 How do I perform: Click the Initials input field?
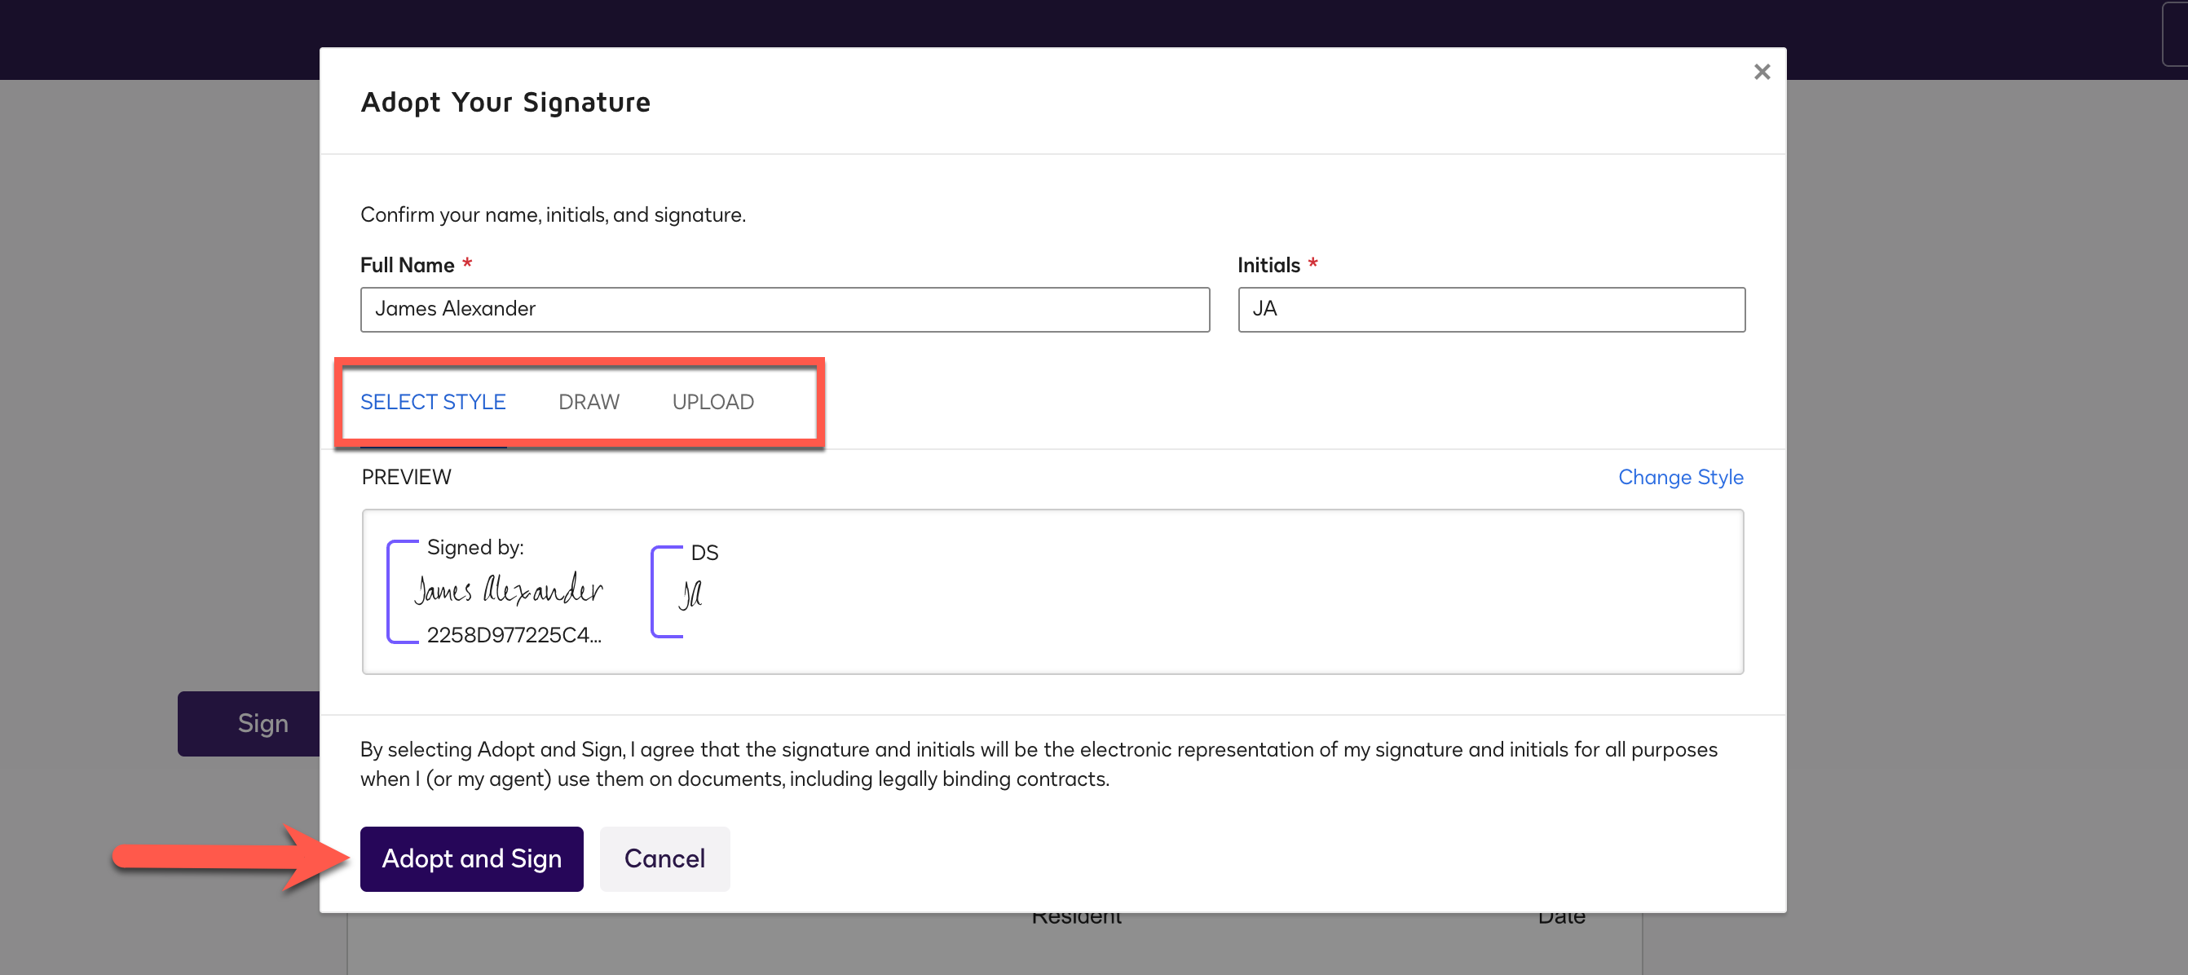1491,309
